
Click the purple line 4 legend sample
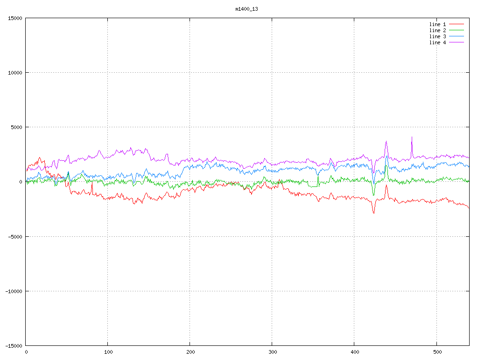[457, 42]
